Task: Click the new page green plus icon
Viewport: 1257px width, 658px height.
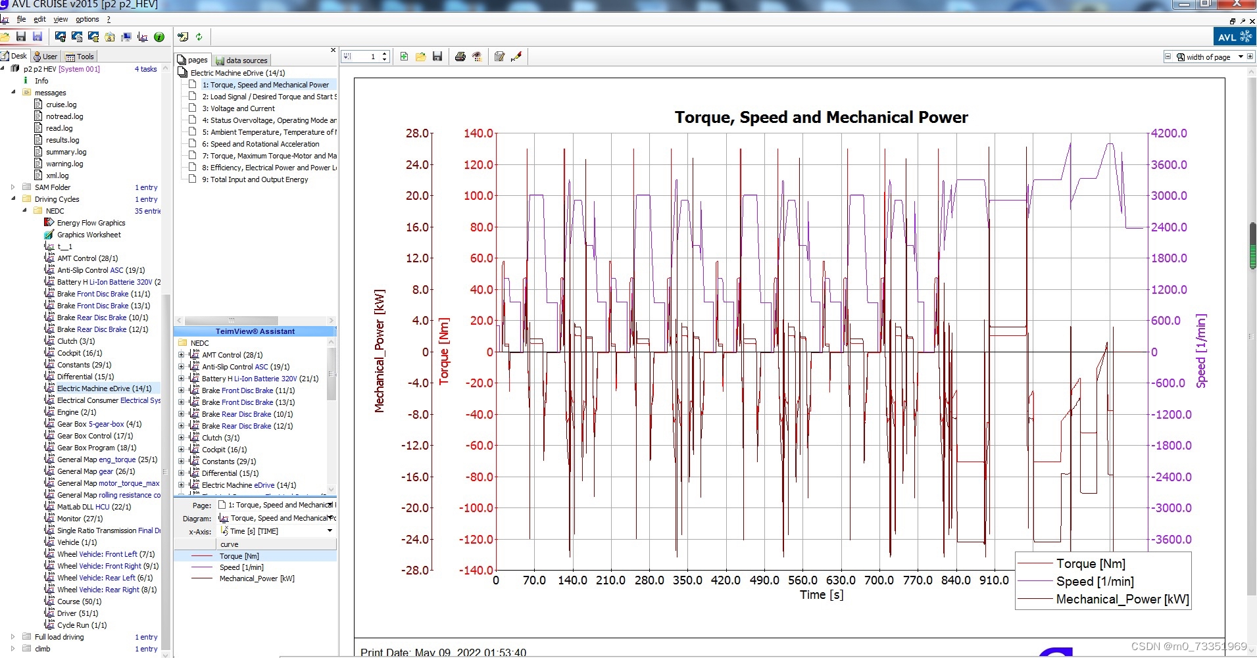Action: pyautogui.click(x=404, y=57)
